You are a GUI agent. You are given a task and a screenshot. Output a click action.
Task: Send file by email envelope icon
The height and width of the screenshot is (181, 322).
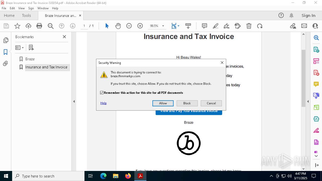pos(304,26)
